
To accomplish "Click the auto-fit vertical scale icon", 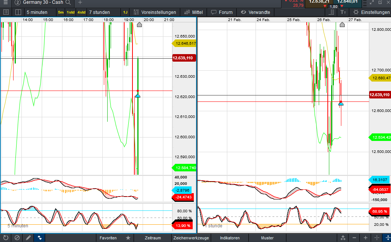I will (343, 238).
